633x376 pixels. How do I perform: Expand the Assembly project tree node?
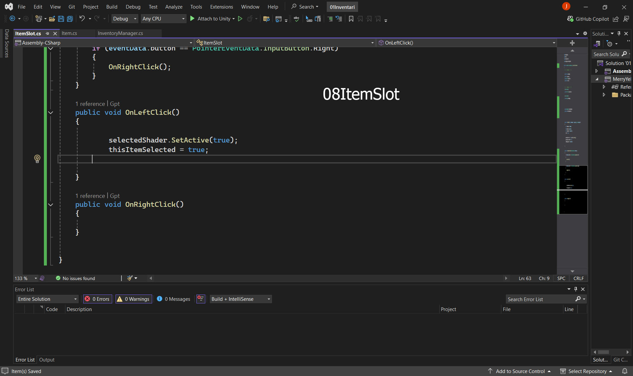597,71
